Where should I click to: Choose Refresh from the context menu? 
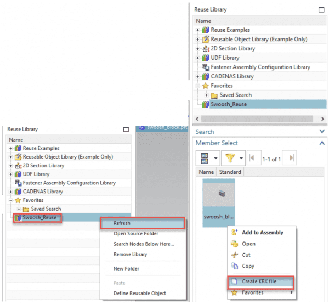(143, 223)
